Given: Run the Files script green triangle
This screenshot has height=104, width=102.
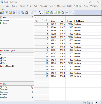Looking at the screenshot, I should 1,23.
